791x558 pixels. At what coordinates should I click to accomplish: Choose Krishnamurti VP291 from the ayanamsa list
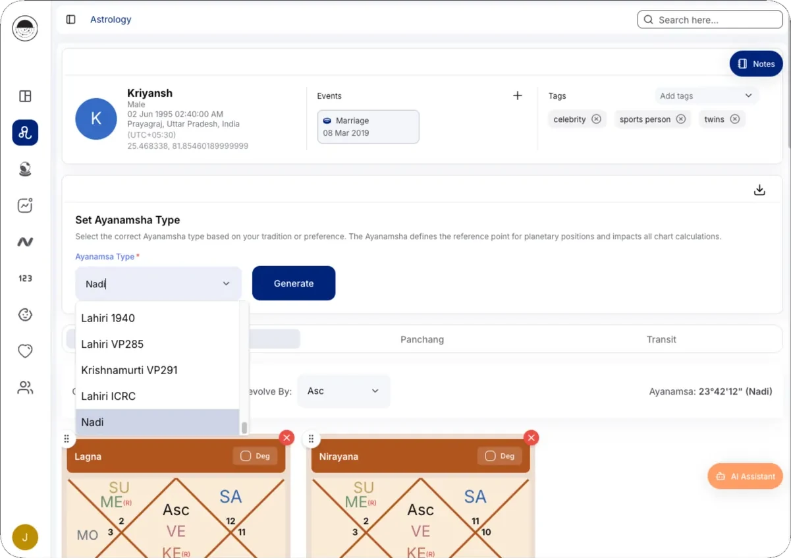click(x=157, y=370)
